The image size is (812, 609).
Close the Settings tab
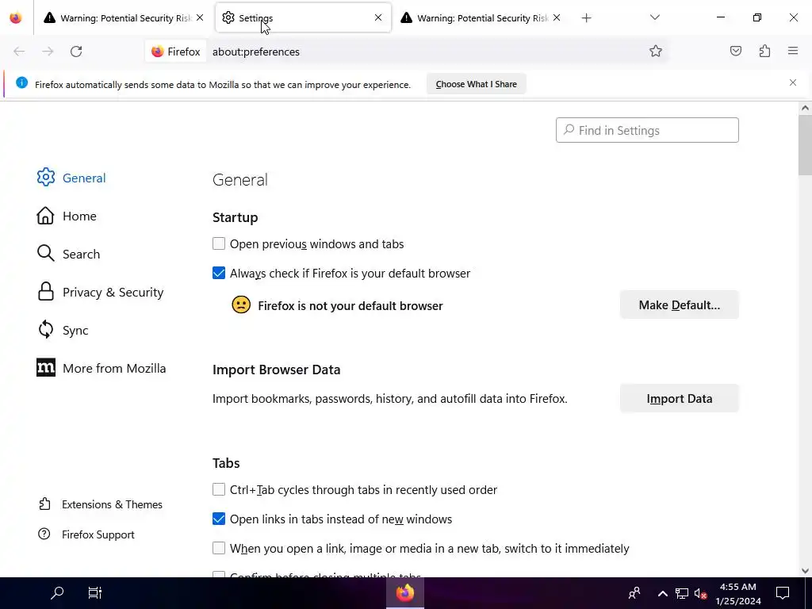click(378, 17)
